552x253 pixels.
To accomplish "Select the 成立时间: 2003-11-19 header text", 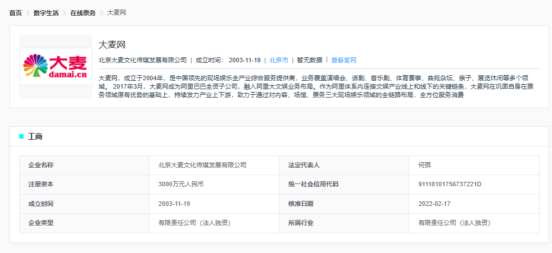I will pyautogui.click(x=228, y=60).
